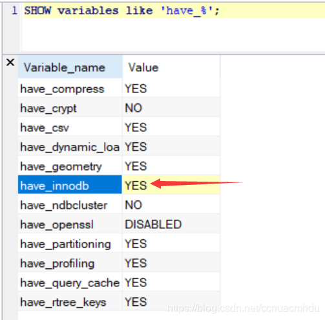
Task: Sort by Variable_name column header
Action: click(x=70, y=67)
